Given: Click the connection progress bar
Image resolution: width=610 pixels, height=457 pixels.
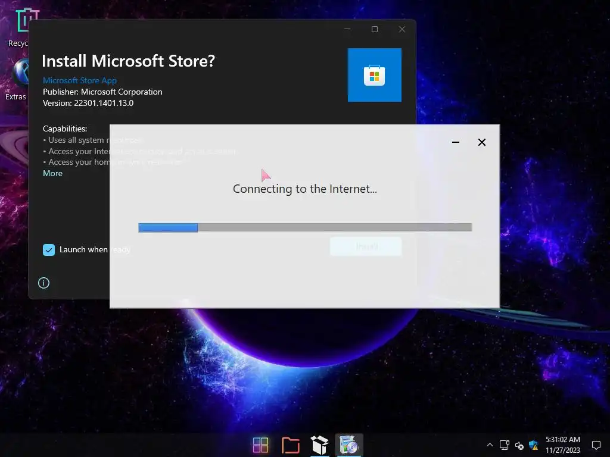Looking at the screenshot, I should pos(305,227).
